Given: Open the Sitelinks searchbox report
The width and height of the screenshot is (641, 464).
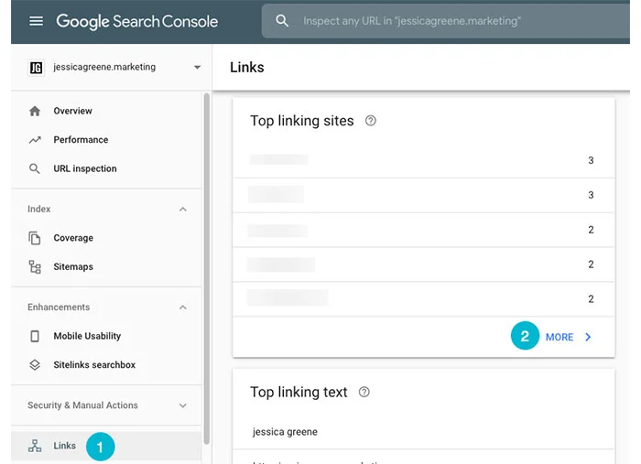Looking at the screenshot, I should 94,365.
